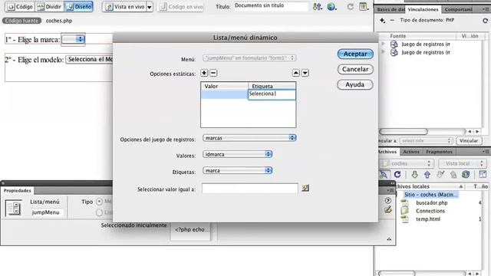Add static option with plus button
Screen dimensions: 491x276
[204, 73]
